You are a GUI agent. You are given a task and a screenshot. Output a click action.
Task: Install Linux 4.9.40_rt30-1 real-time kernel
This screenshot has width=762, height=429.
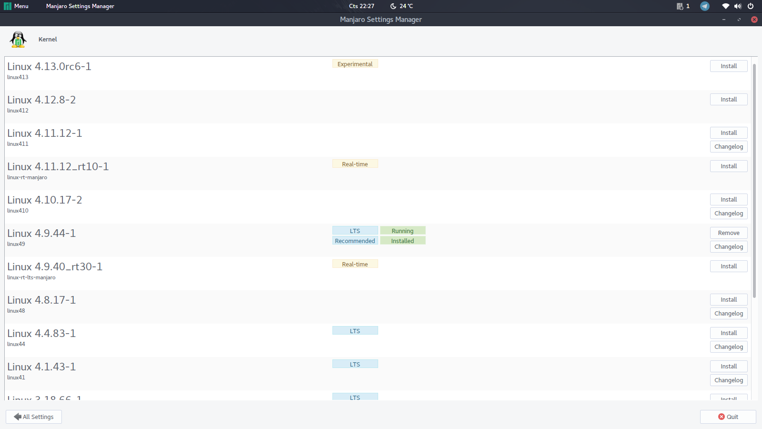point(729,266)
